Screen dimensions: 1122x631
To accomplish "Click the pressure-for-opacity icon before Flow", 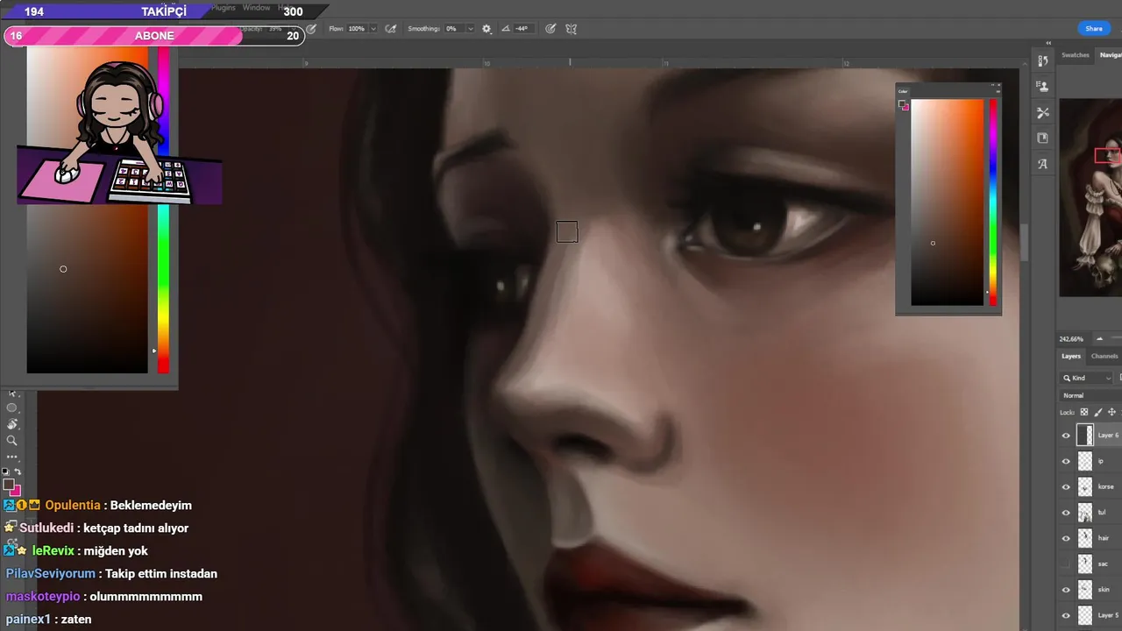I will (312, 29).
